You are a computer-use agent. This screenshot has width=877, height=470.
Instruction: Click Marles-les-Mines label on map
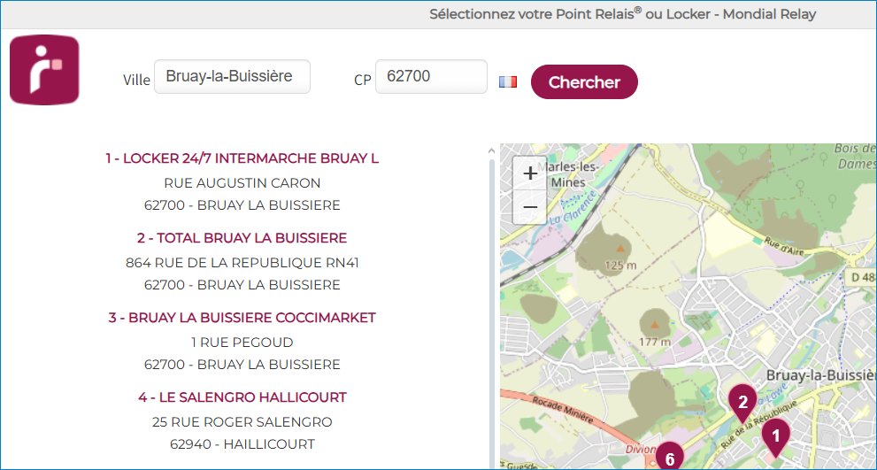click(x=571, y=174)
